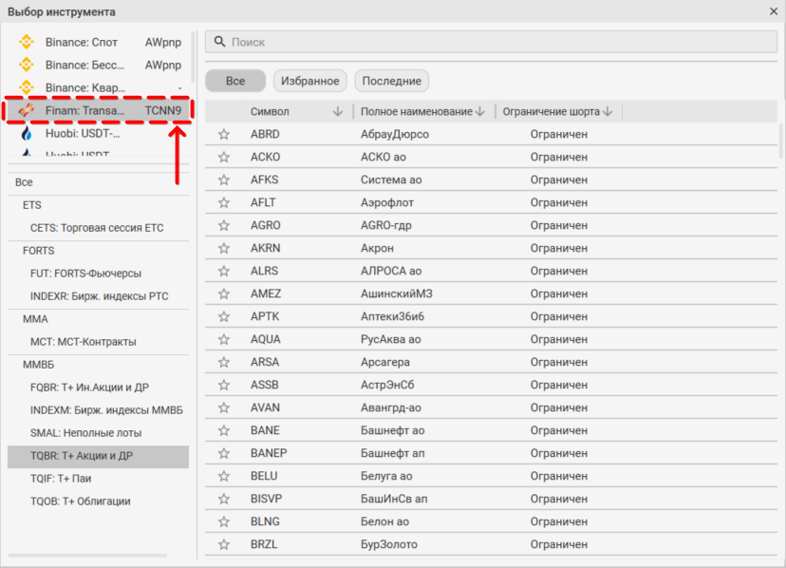
Task: Select the ММВБ group
Action: pyautogui.click(x=39, y=365)
